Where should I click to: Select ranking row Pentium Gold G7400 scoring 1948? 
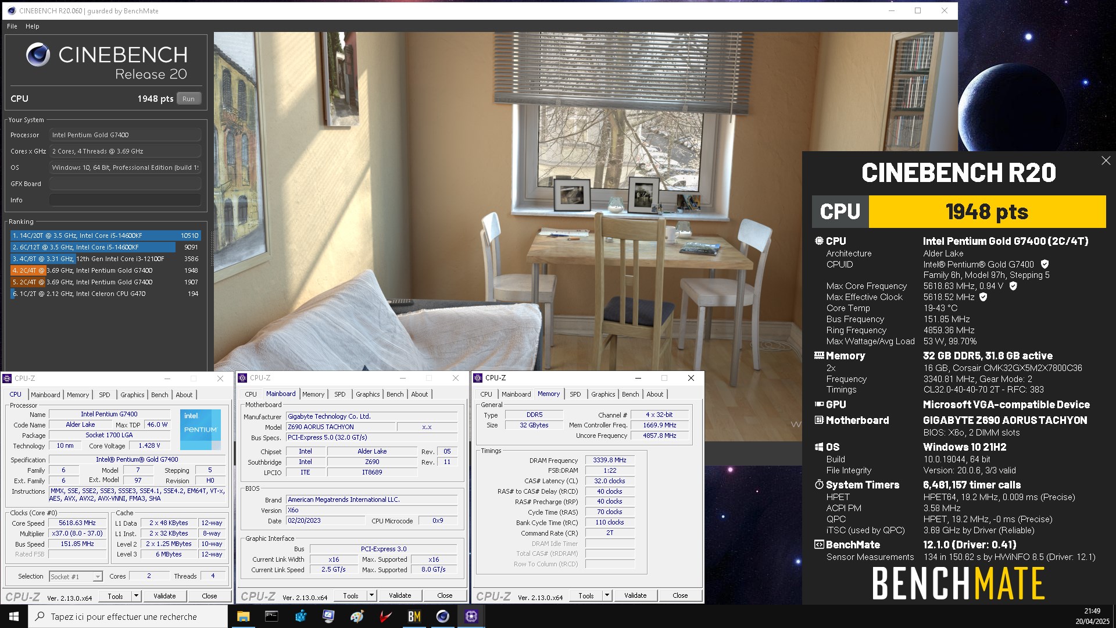click(x=106, y=270)
